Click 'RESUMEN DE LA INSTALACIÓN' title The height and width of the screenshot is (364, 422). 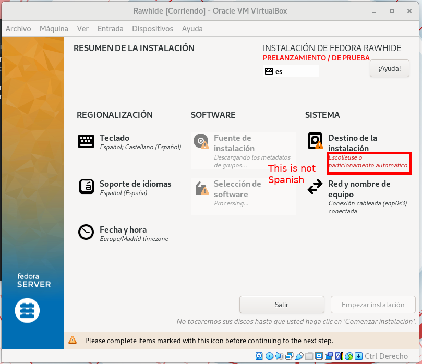tap(134, 48)
